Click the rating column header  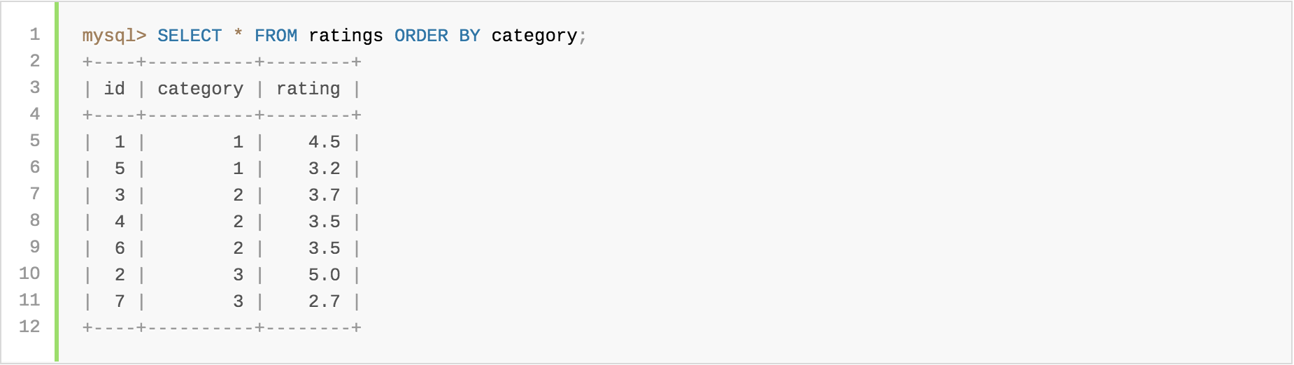coord(308,89)
